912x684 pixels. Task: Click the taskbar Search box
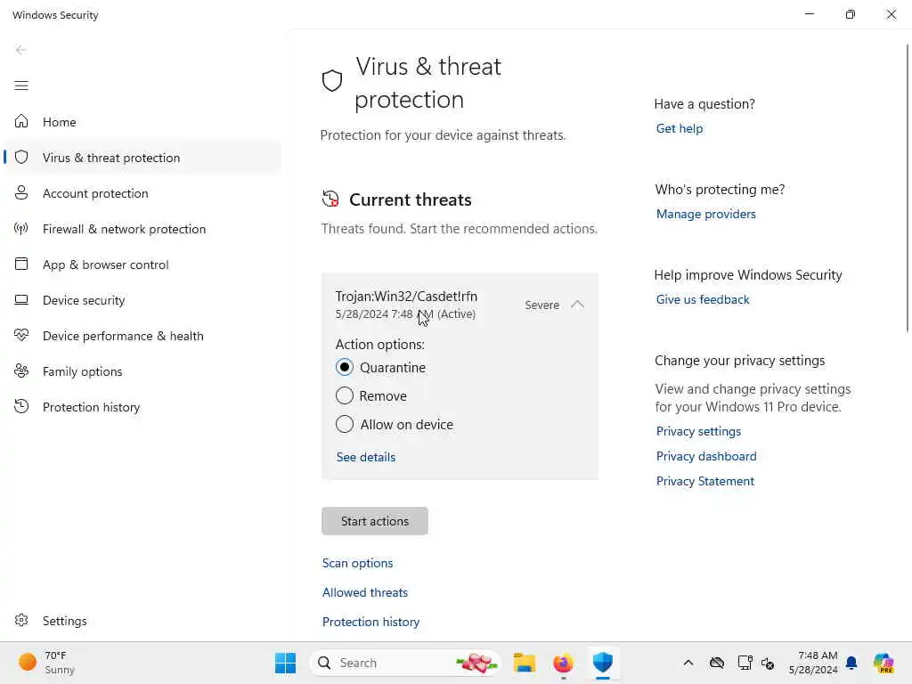(405, 663)
